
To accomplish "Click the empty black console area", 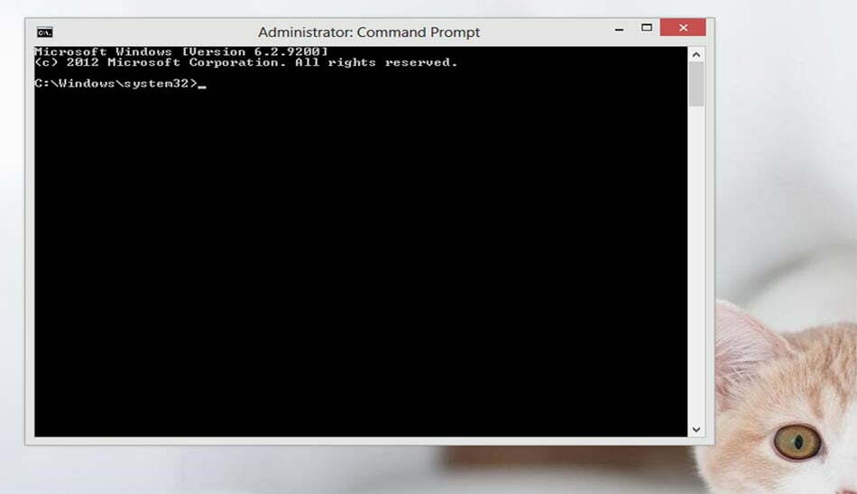I will [361, 262].
